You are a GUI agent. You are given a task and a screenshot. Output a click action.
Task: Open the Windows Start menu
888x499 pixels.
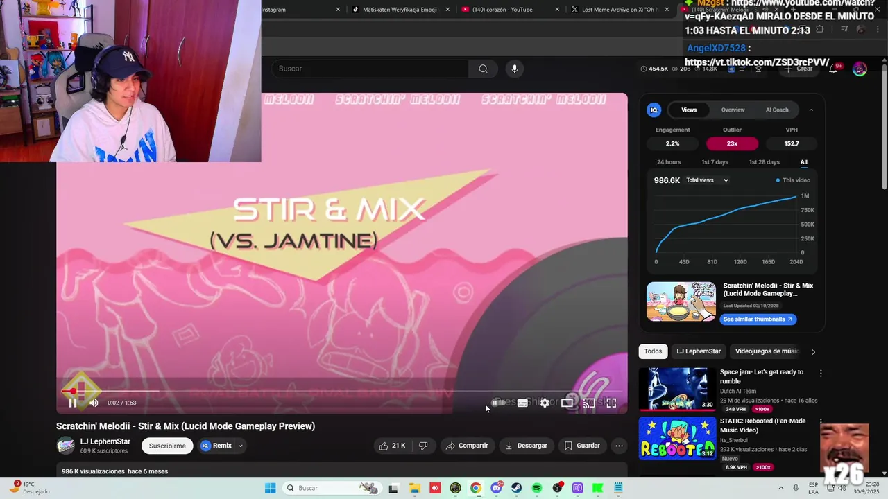pos(270,488)
